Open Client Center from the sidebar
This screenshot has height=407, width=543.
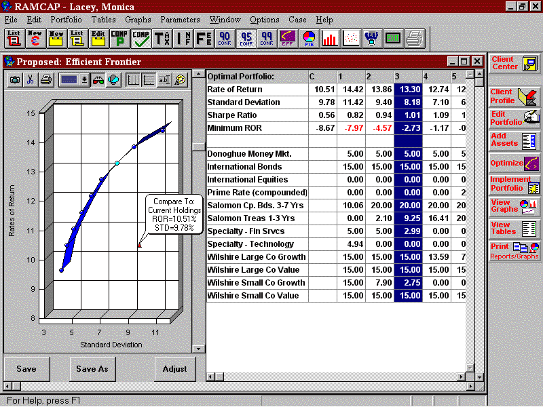coord(514,63)
